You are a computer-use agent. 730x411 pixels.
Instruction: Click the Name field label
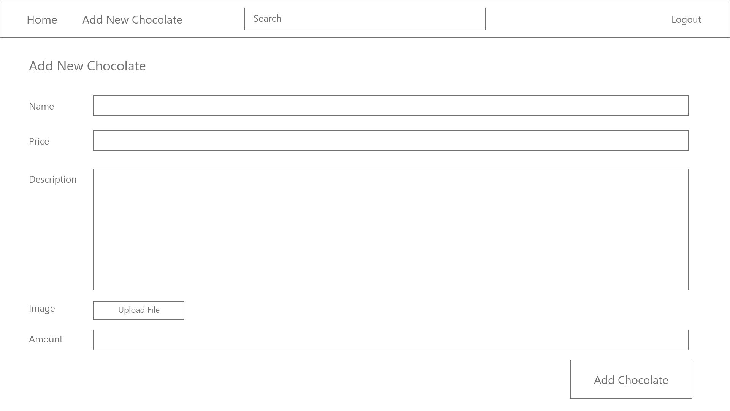pos(41,107)
